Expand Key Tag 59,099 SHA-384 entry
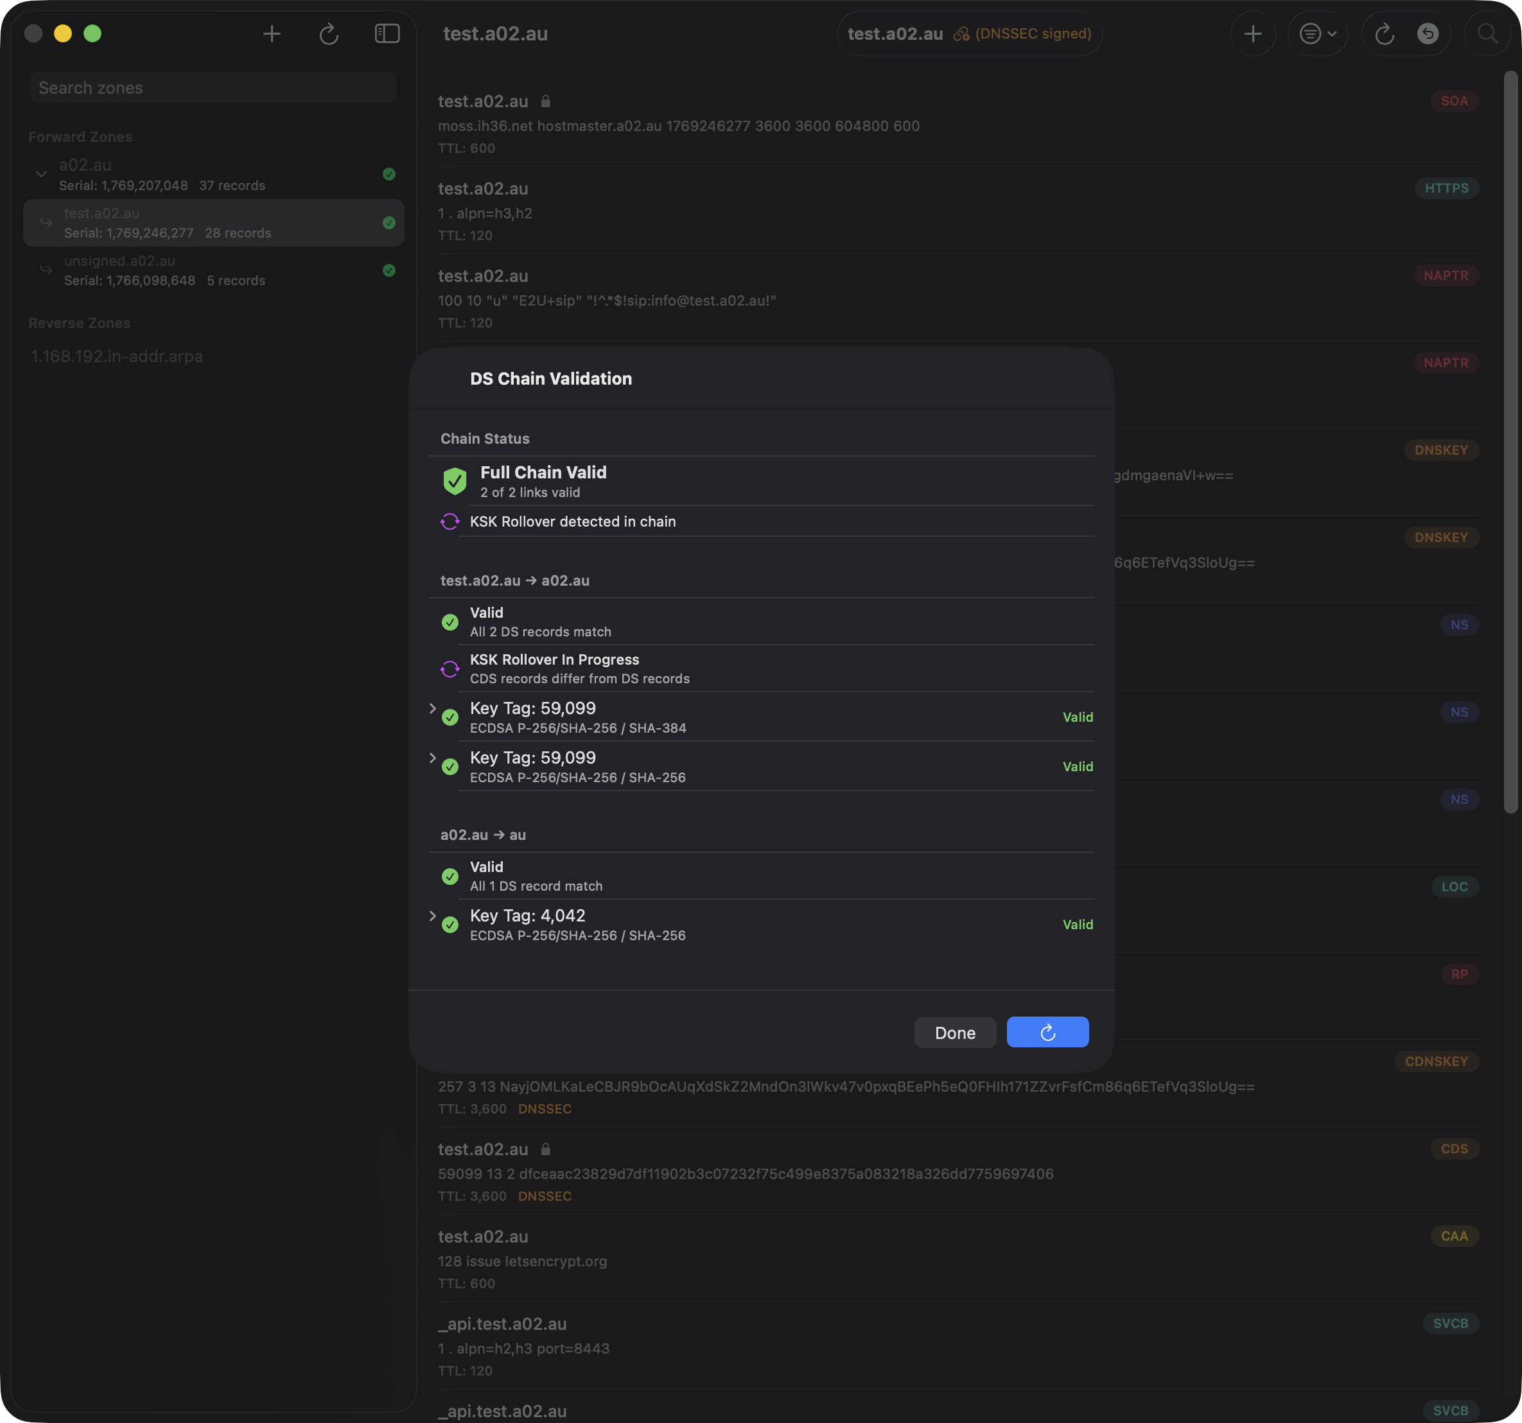The height and width of the screenshot is (1423, 1522). click(x=433, y=709)
